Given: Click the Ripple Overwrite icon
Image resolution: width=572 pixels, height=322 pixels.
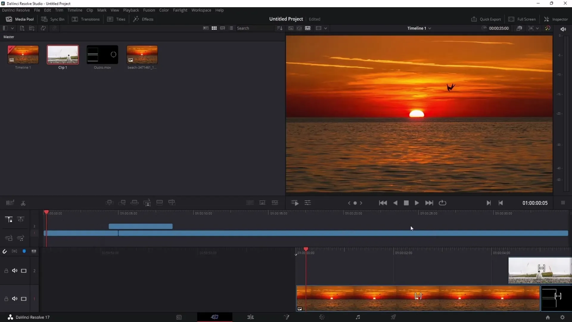Looking at the screenshot, I should click(x=134, y=203).
